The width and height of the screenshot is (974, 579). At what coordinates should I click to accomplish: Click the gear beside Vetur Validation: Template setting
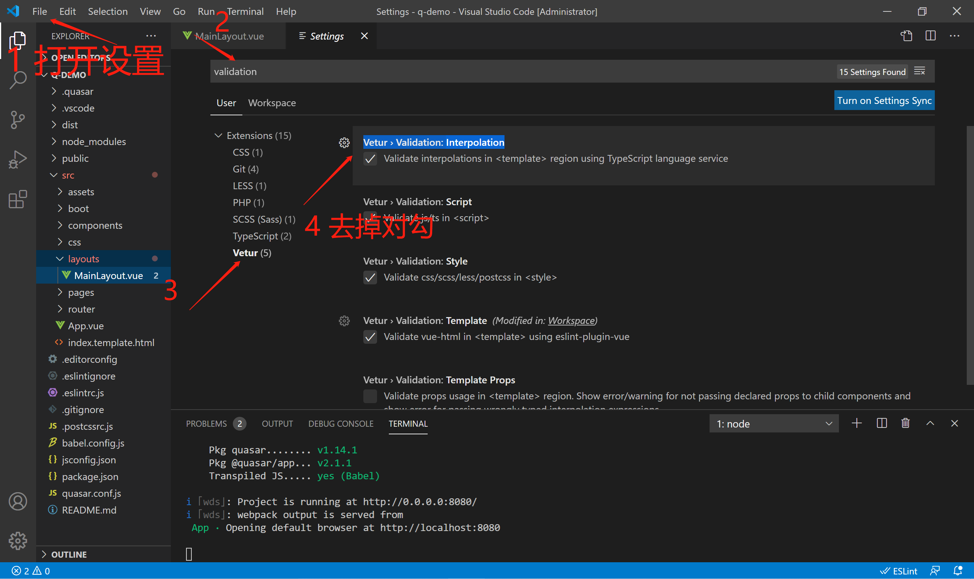point(344,321)
